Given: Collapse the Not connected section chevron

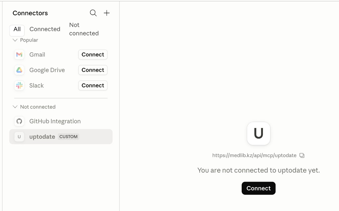Looking at the screenshot, I should pyautogui.click(x=15, y=107).
